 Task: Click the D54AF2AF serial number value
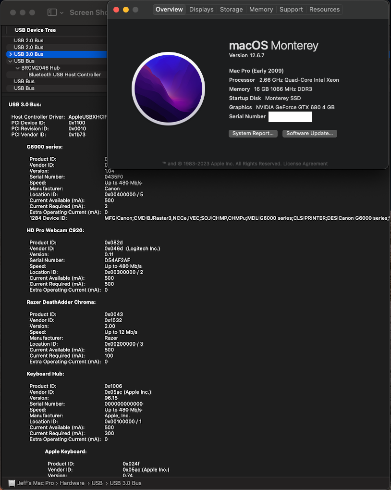tap(117, 260)
